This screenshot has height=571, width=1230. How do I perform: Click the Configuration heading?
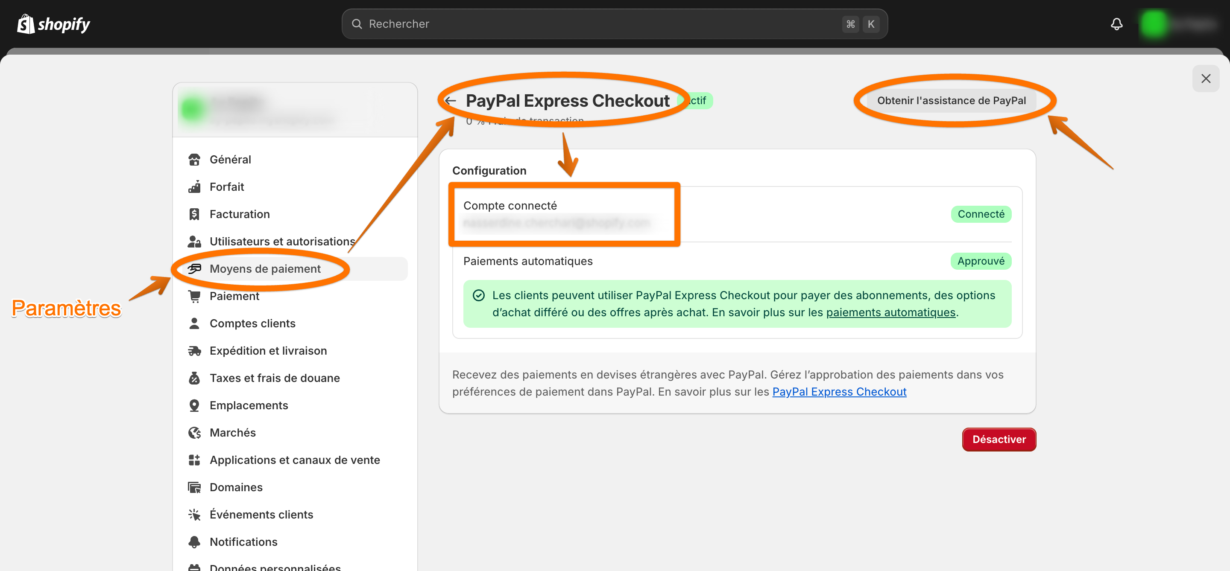489,171
